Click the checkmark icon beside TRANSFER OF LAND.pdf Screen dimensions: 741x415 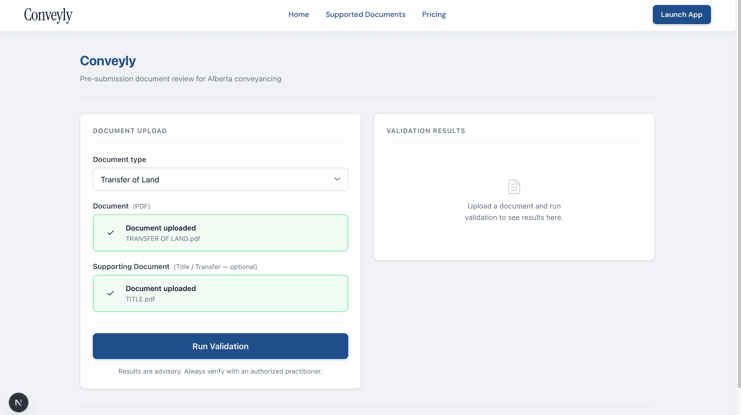111,232
